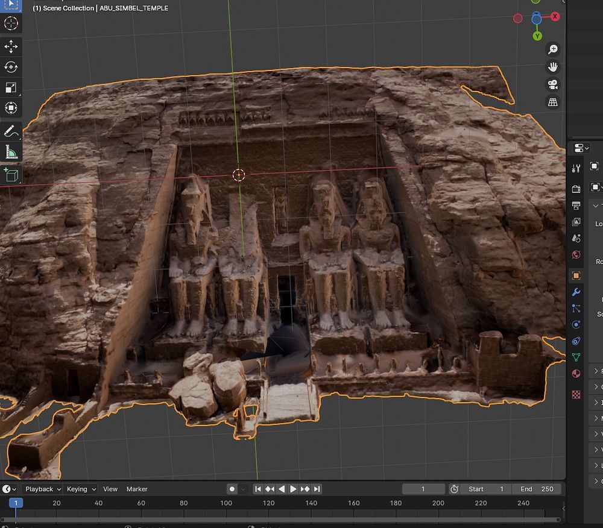
Task: Open the Marker menu
Action: [x=137, y=489]
